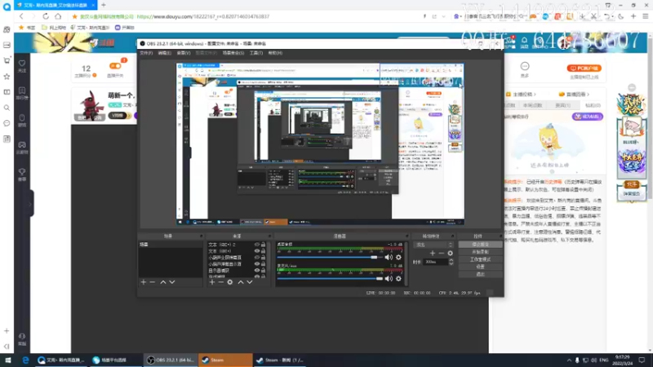Open the OBS 工具(T) menu
This screenshot has width=653, height=367.
tap(256, 53)
